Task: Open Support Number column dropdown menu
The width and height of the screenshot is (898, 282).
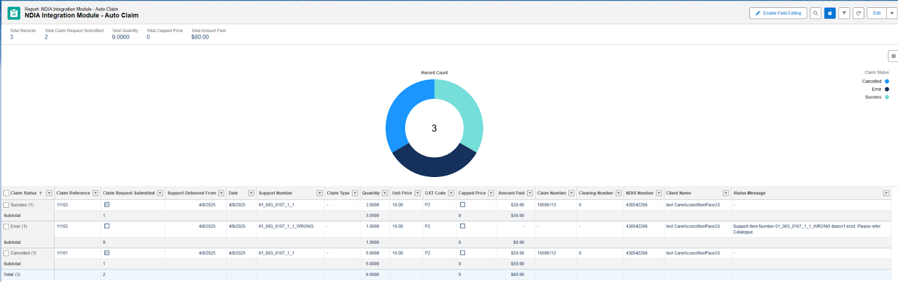Action: tap(319, 193)
